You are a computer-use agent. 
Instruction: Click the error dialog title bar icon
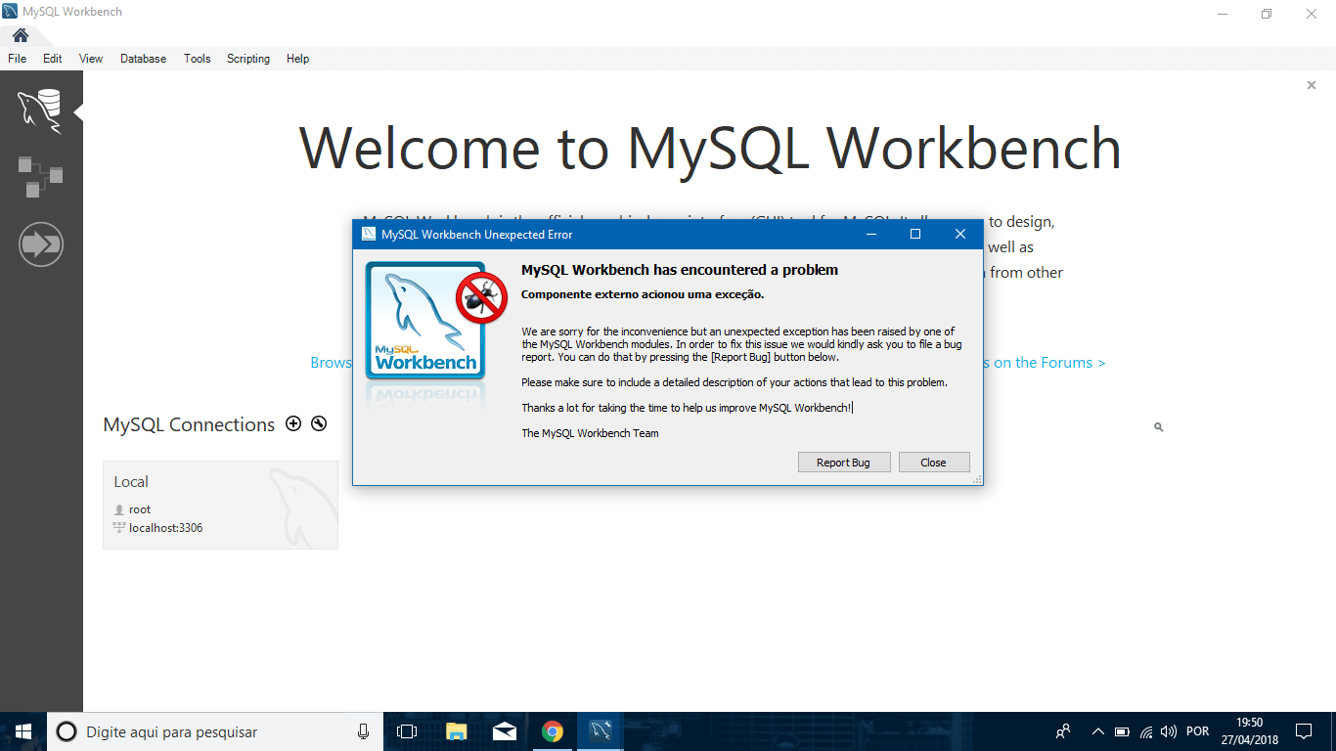(369, 235)
